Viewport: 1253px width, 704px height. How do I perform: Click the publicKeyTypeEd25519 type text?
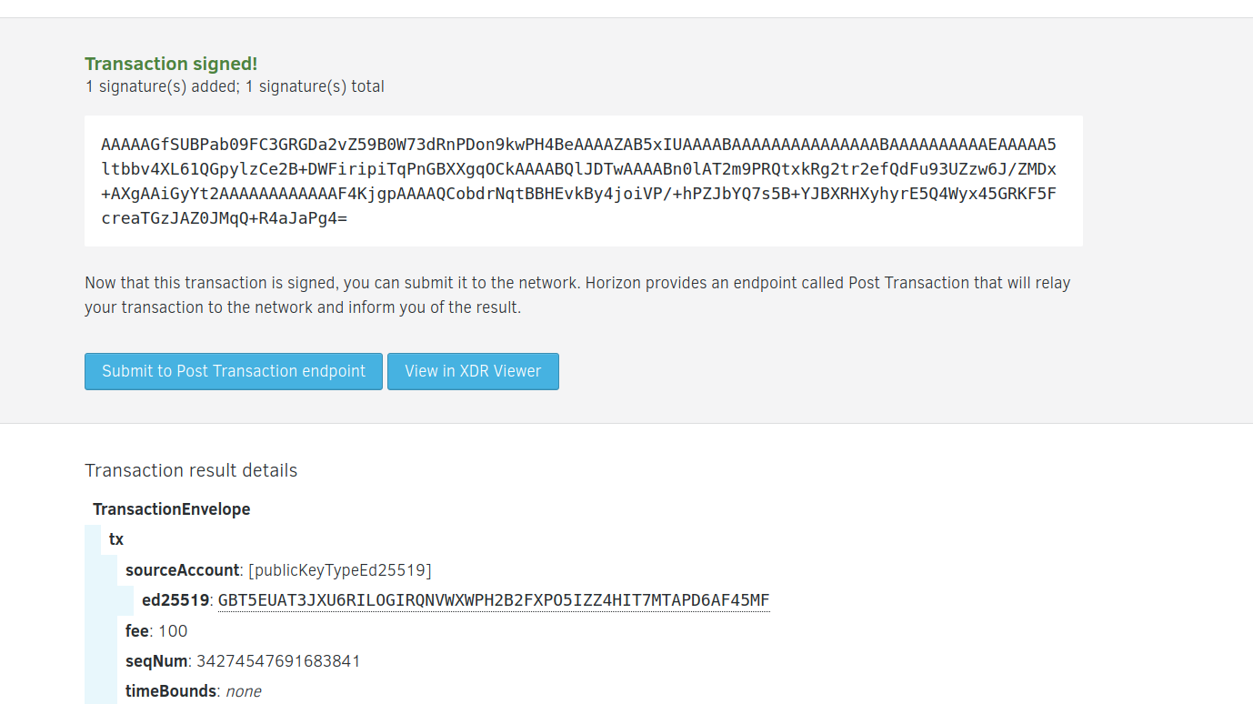click(x=340, y=570)
